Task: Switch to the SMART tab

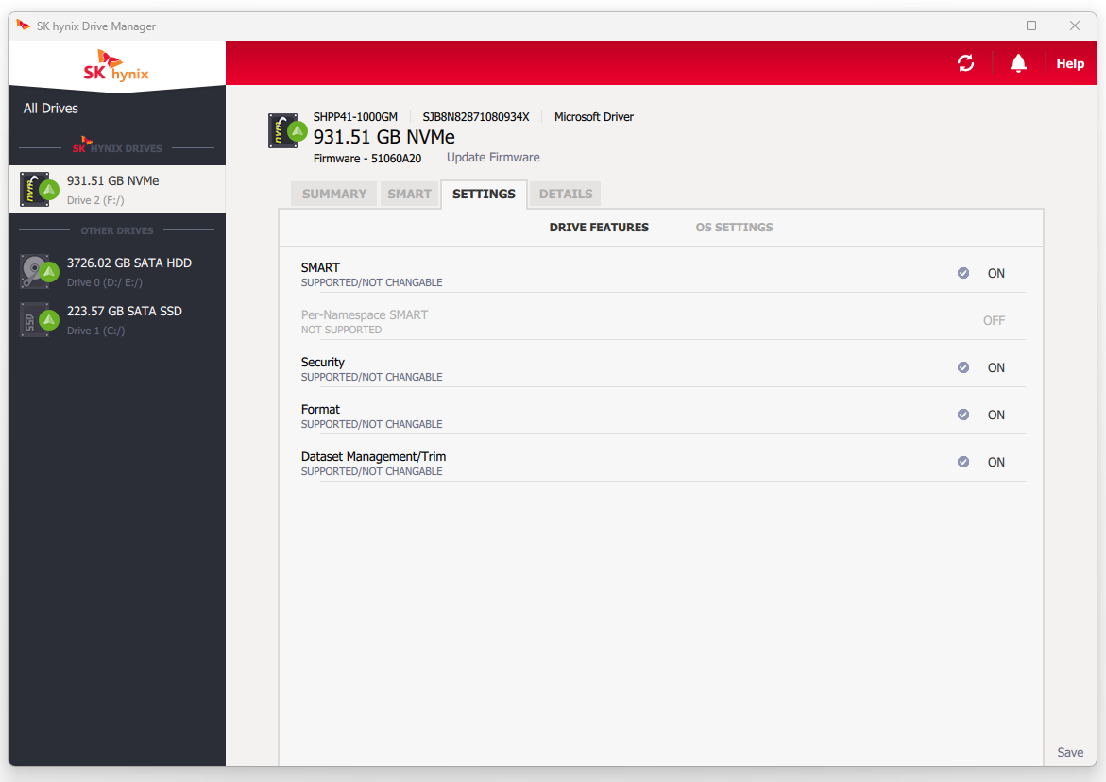Action: [409, 194]
